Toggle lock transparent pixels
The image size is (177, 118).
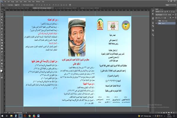tap(159, 18)
